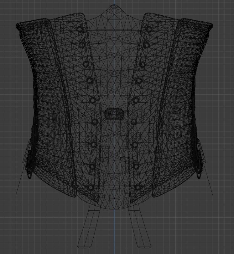Click the bottommost eyelet of the left lacing row
This screenshot has width=234, height=254.
click(90, 188)
